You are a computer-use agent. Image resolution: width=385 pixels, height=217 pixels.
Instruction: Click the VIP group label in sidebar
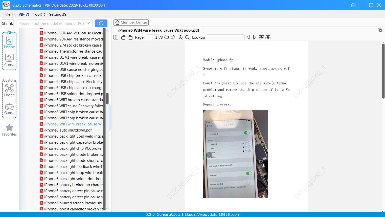pos(9,32)
